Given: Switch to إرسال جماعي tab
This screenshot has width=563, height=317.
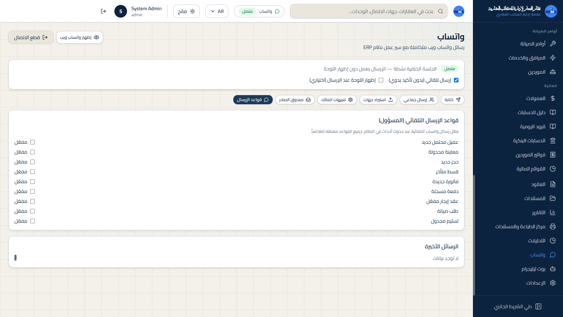Looking at the screenshot, I should click(x=419, y=100).
